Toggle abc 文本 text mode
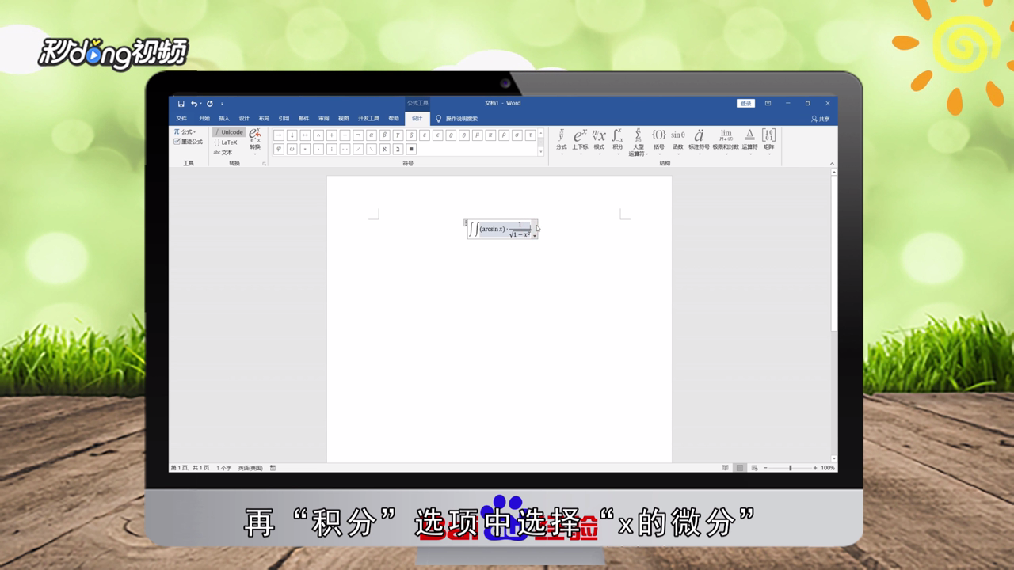 223,152
